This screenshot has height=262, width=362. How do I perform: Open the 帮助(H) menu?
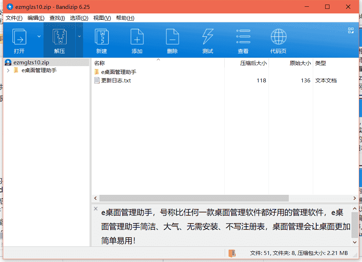(125, 18)
